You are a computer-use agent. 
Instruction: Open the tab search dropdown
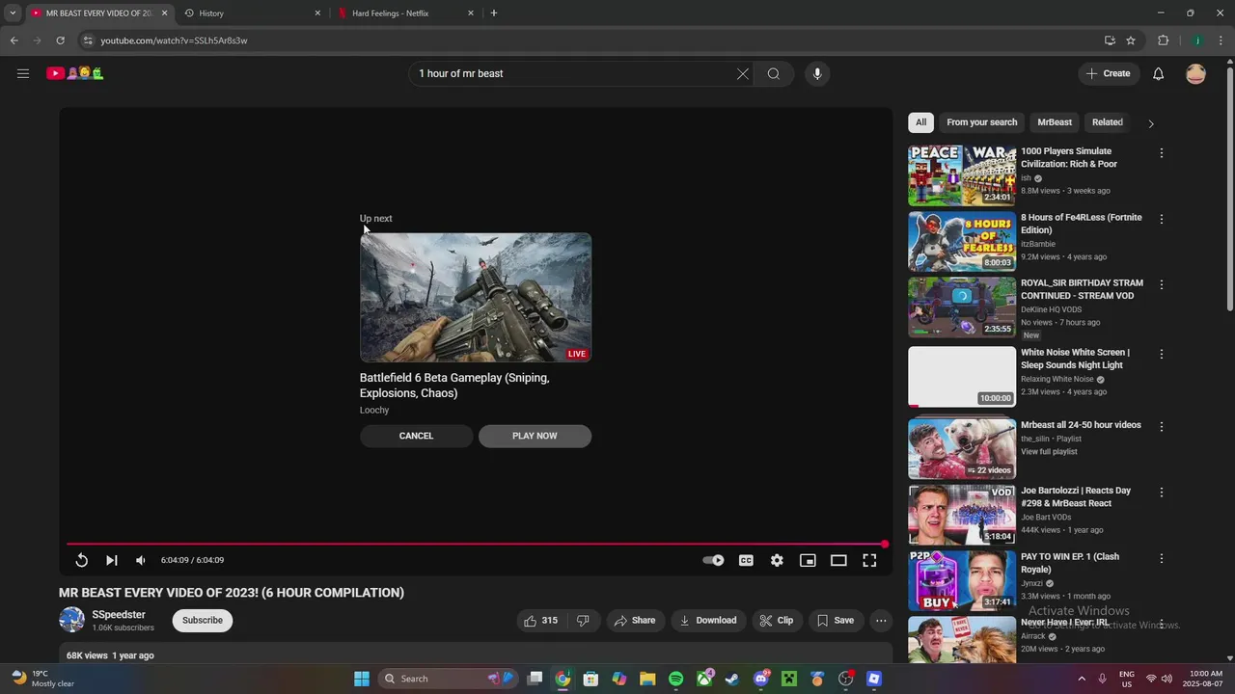[x=13, y=13]
